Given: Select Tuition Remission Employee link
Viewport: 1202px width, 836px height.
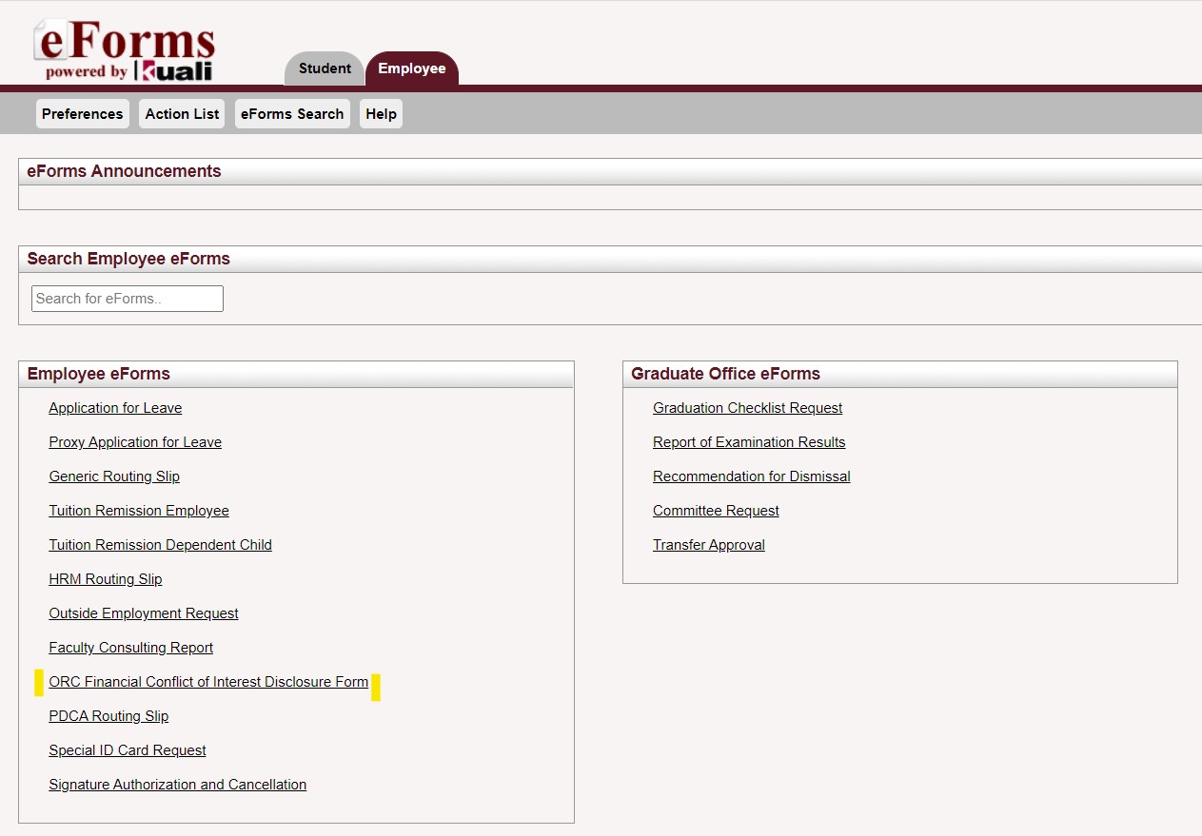Looking at the screenshot, I should 139,511.
